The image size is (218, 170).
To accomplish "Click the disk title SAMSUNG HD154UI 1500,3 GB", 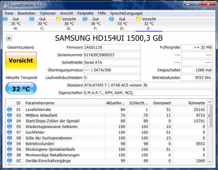I will [109, 38].
